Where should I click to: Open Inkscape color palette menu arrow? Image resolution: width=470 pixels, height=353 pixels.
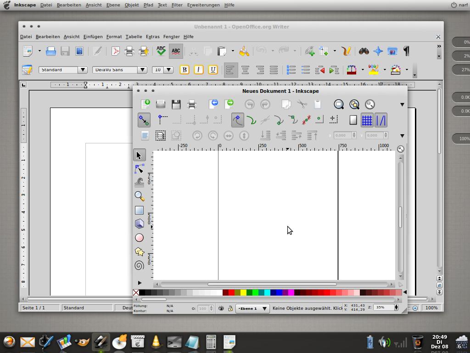405,292
